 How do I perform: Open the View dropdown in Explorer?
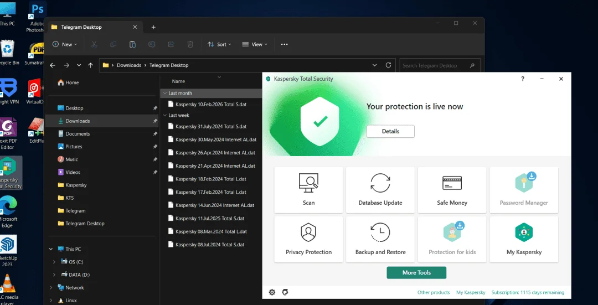(x=255, y=44)
